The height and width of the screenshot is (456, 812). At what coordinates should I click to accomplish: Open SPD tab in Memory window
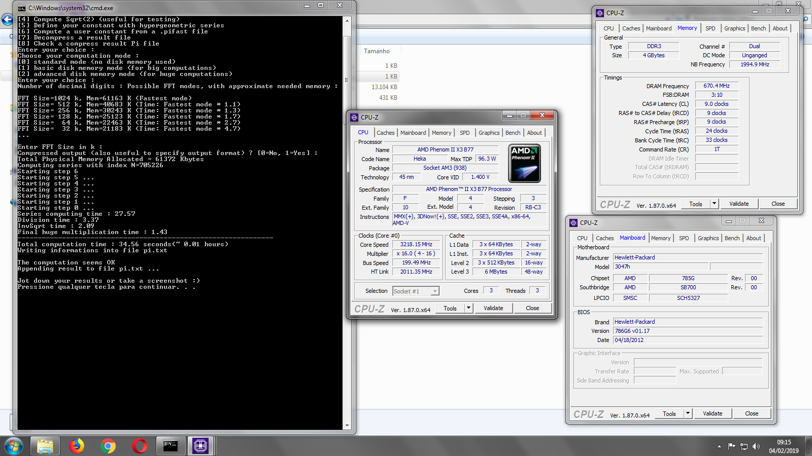point(710,28)
